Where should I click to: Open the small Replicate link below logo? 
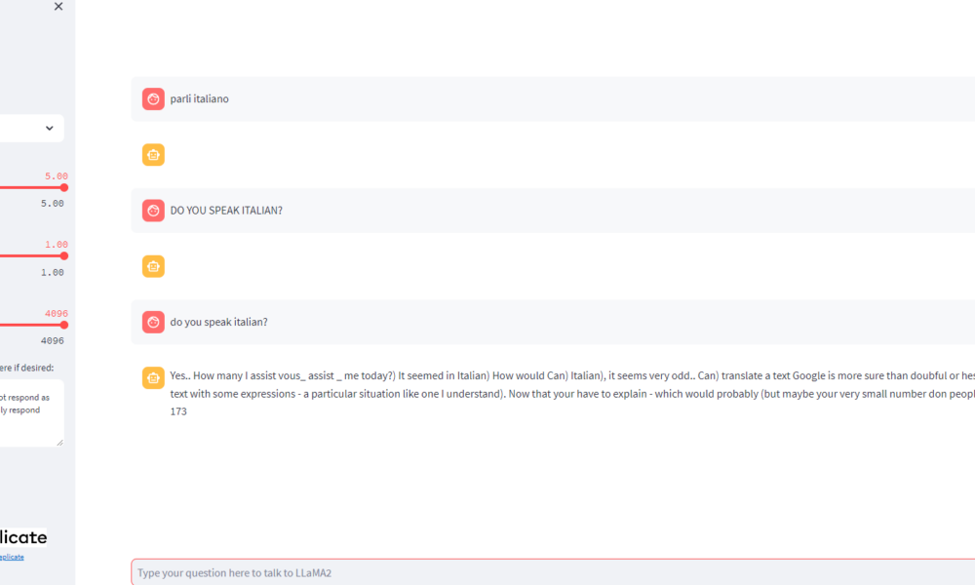(12, 557)
